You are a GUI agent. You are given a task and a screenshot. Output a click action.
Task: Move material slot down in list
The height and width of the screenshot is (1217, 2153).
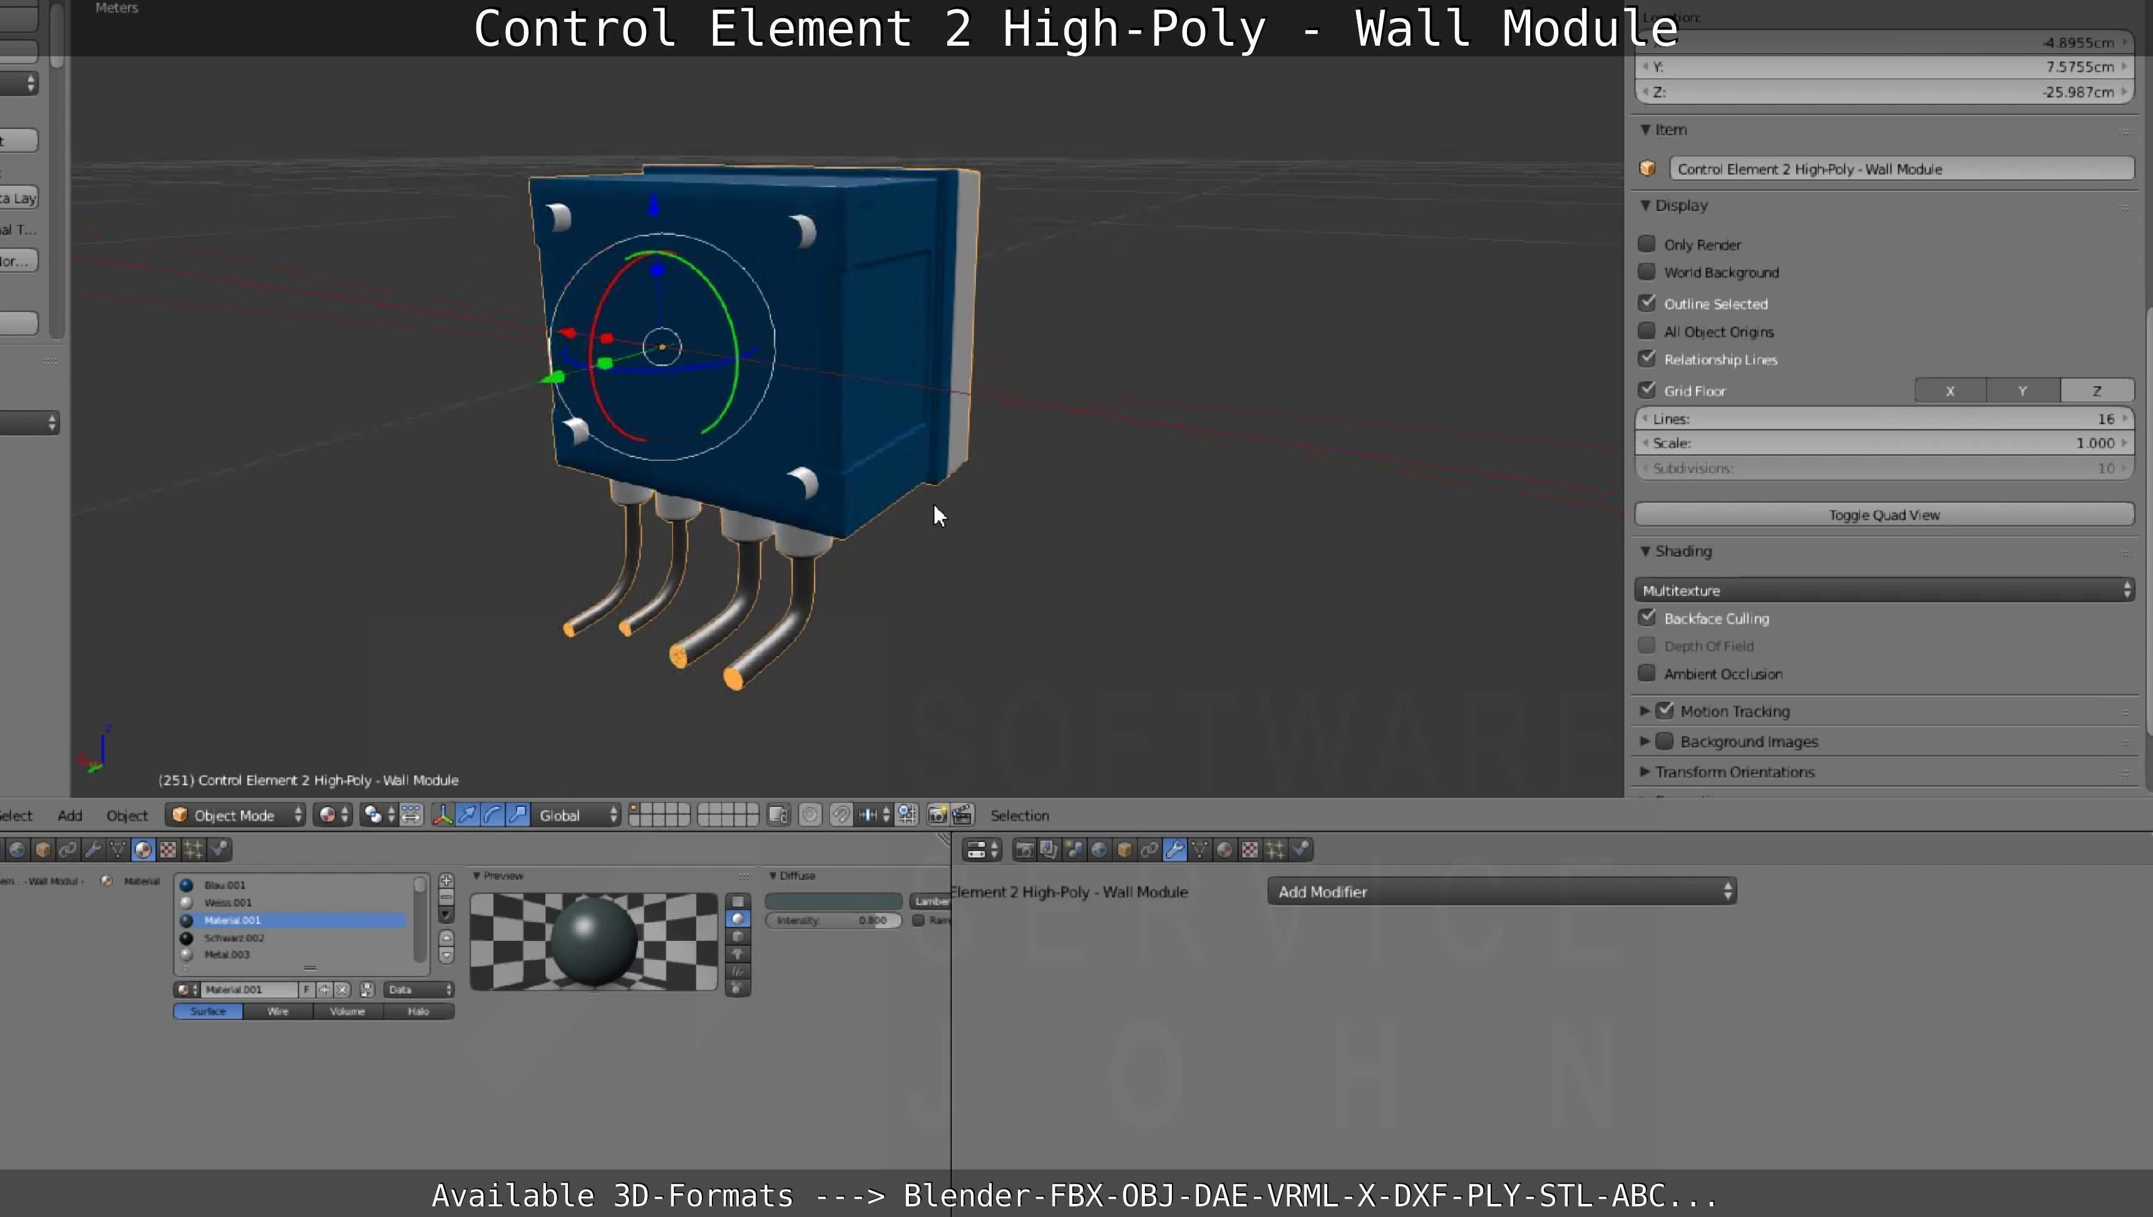(x=446, y=955)
